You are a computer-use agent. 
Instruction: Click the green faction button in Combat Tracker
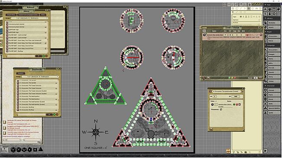230,78
